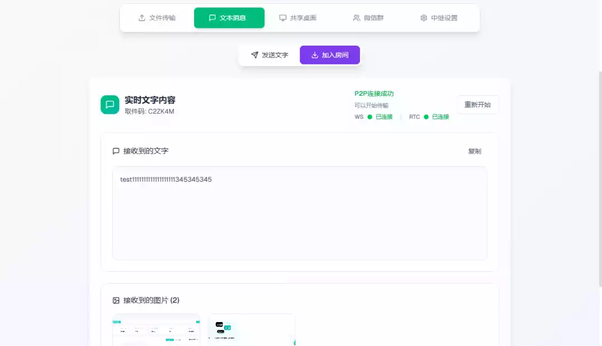Click the purple 加入房间 button
The width and height of the screenshot is (602, 346).
click(x=329, y=55)
